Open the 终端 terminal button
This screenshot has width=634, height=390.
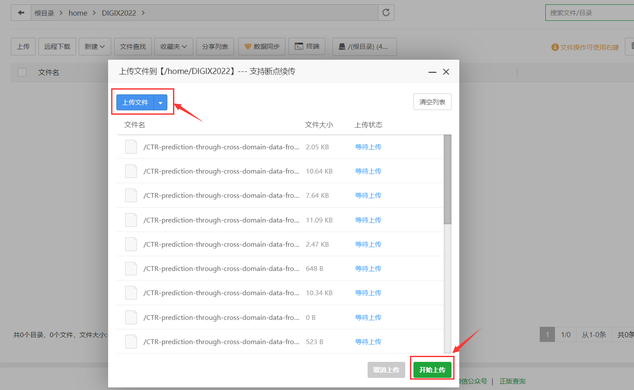click(307, 46)
